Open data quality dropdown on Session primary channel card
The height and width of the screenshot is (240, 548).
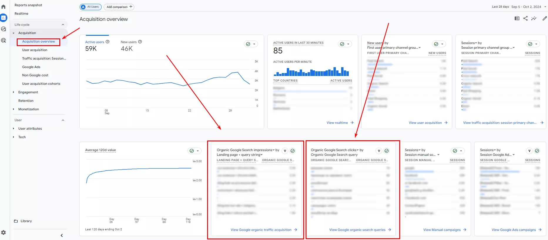pyautogui.click(x=533, y=44)
